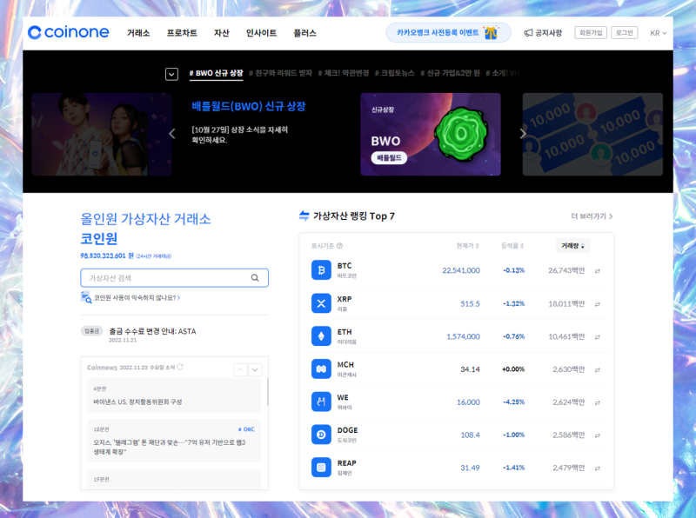Viewport: 696px width, 518px height.
Task: Click BTC price 22,541,000
Action: pos(461,270)
